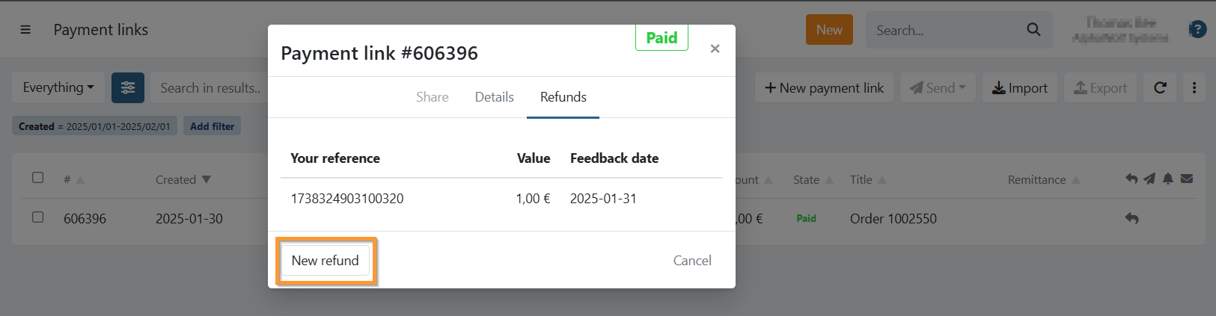Click the refresh list icon
1216x316 pixels.
pyautogui.click(x=1160, y=88)
